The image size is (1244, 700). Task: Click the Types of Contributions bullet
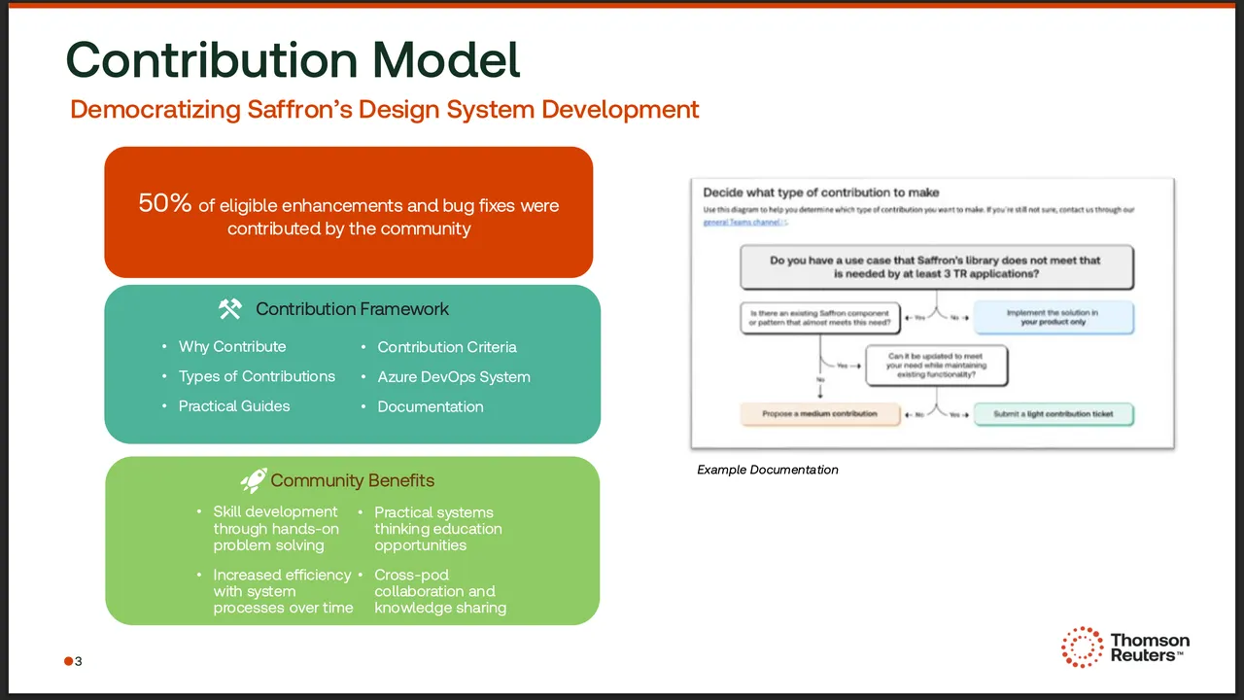tap(257, 376)
